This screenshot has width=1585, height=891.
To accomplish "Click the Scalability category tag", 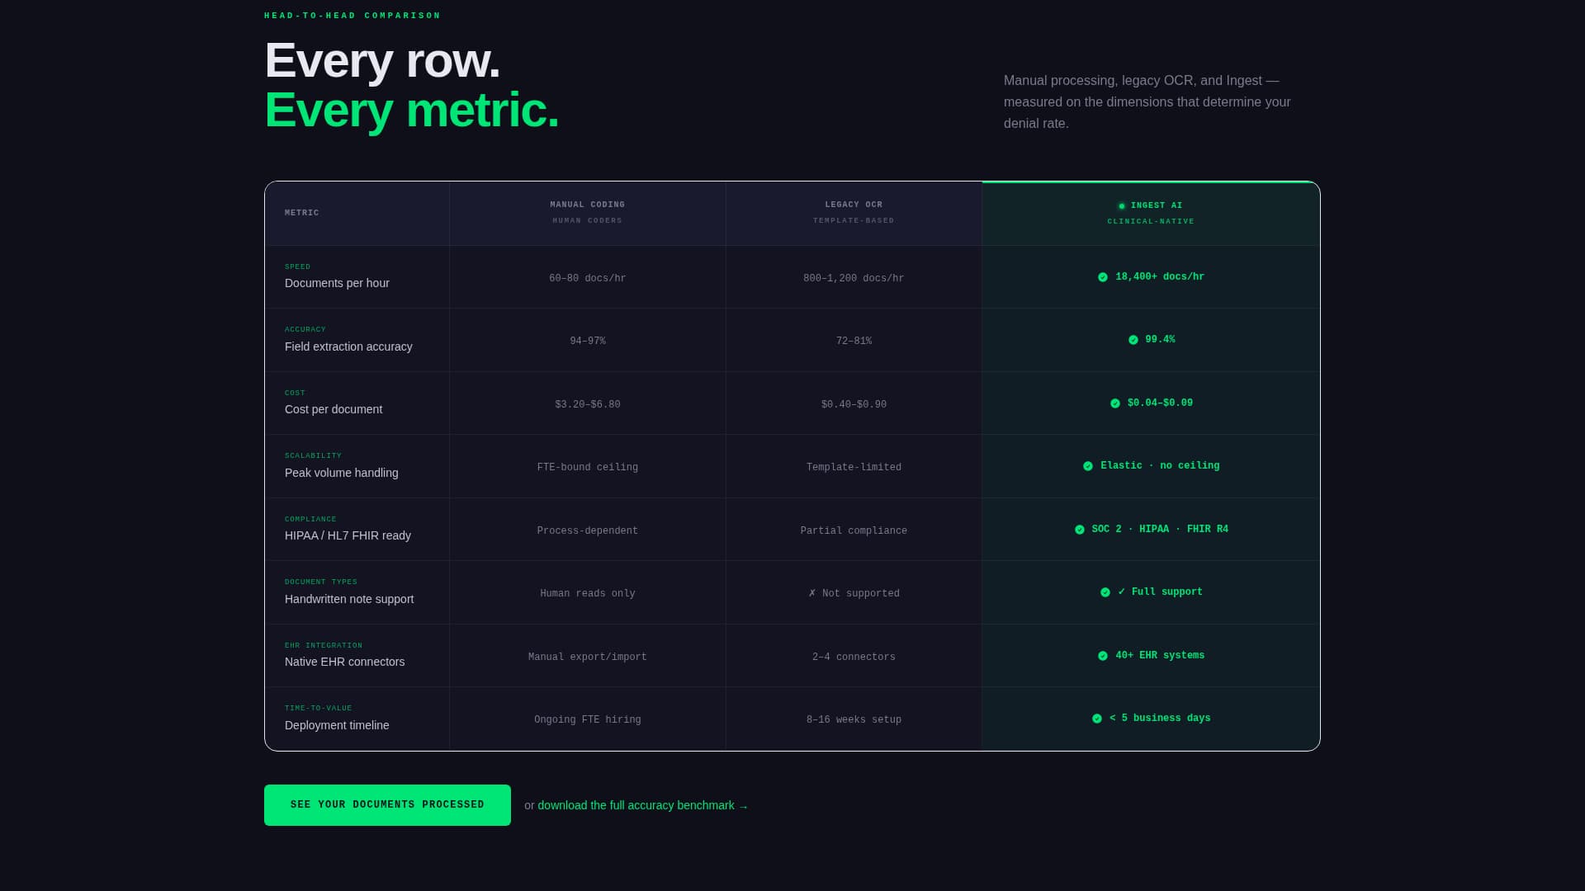I will point(313,456).
